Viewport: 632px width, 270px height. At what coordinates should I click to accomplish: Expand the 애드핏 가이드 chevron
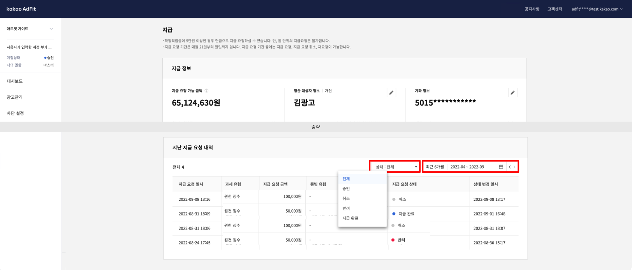click(51, 29)
